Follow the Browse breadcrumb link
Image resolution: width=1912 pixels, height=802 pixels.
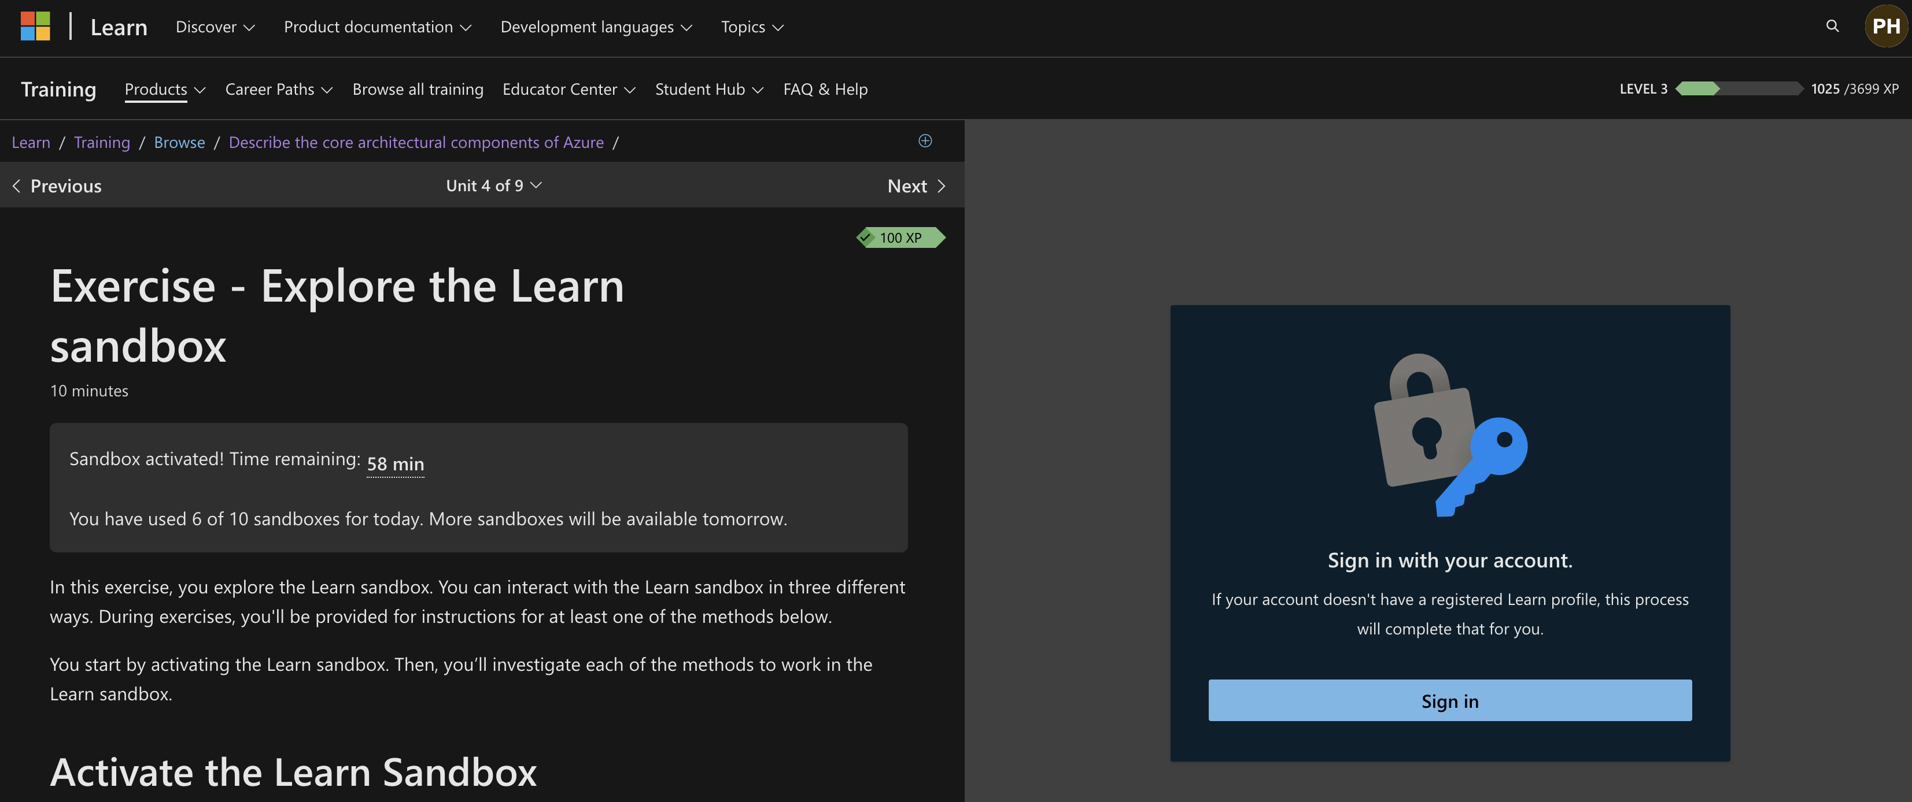tap(180, 142)
